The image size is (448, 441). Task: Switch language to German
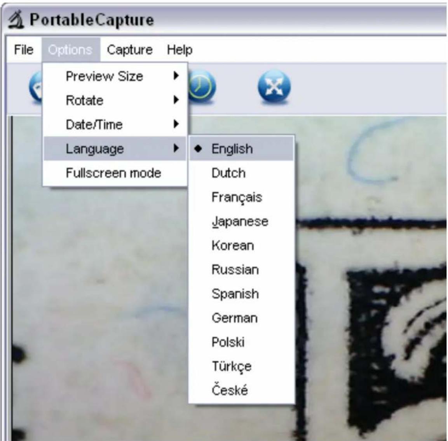coord(242,318)
